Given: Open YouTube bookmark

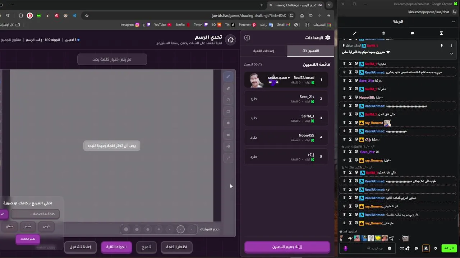Looking at the screenshot, I should pos(163,25).
